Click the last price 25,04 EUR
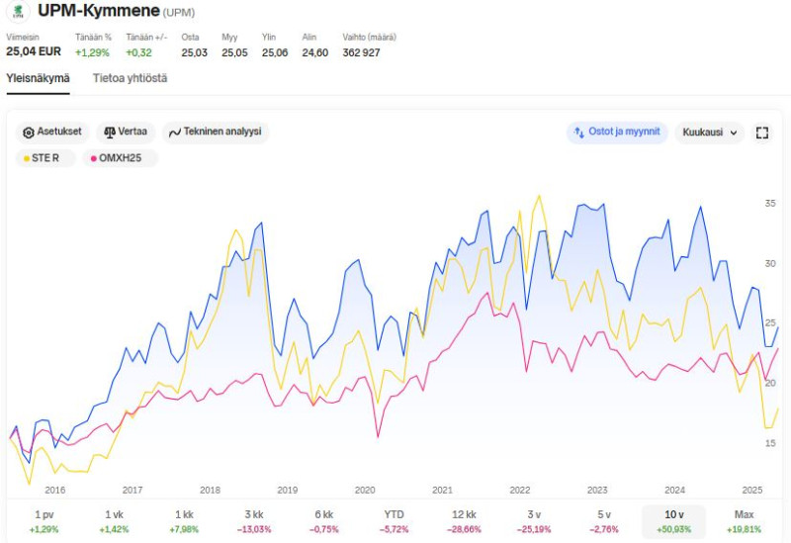The width and height of the screenshot is (791, 543). (x=34, y=51)
